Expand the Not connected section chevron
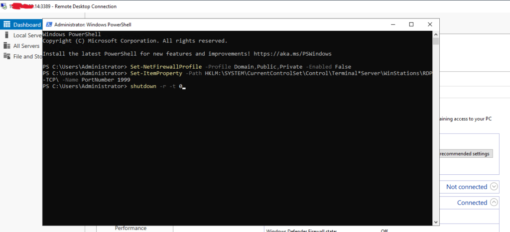The image size is (510, 232). coord(494,187)
